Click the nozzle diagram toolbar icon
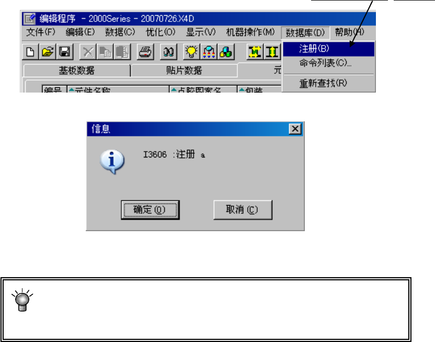This screenshot has height=342, width=435. coord(209,52)
